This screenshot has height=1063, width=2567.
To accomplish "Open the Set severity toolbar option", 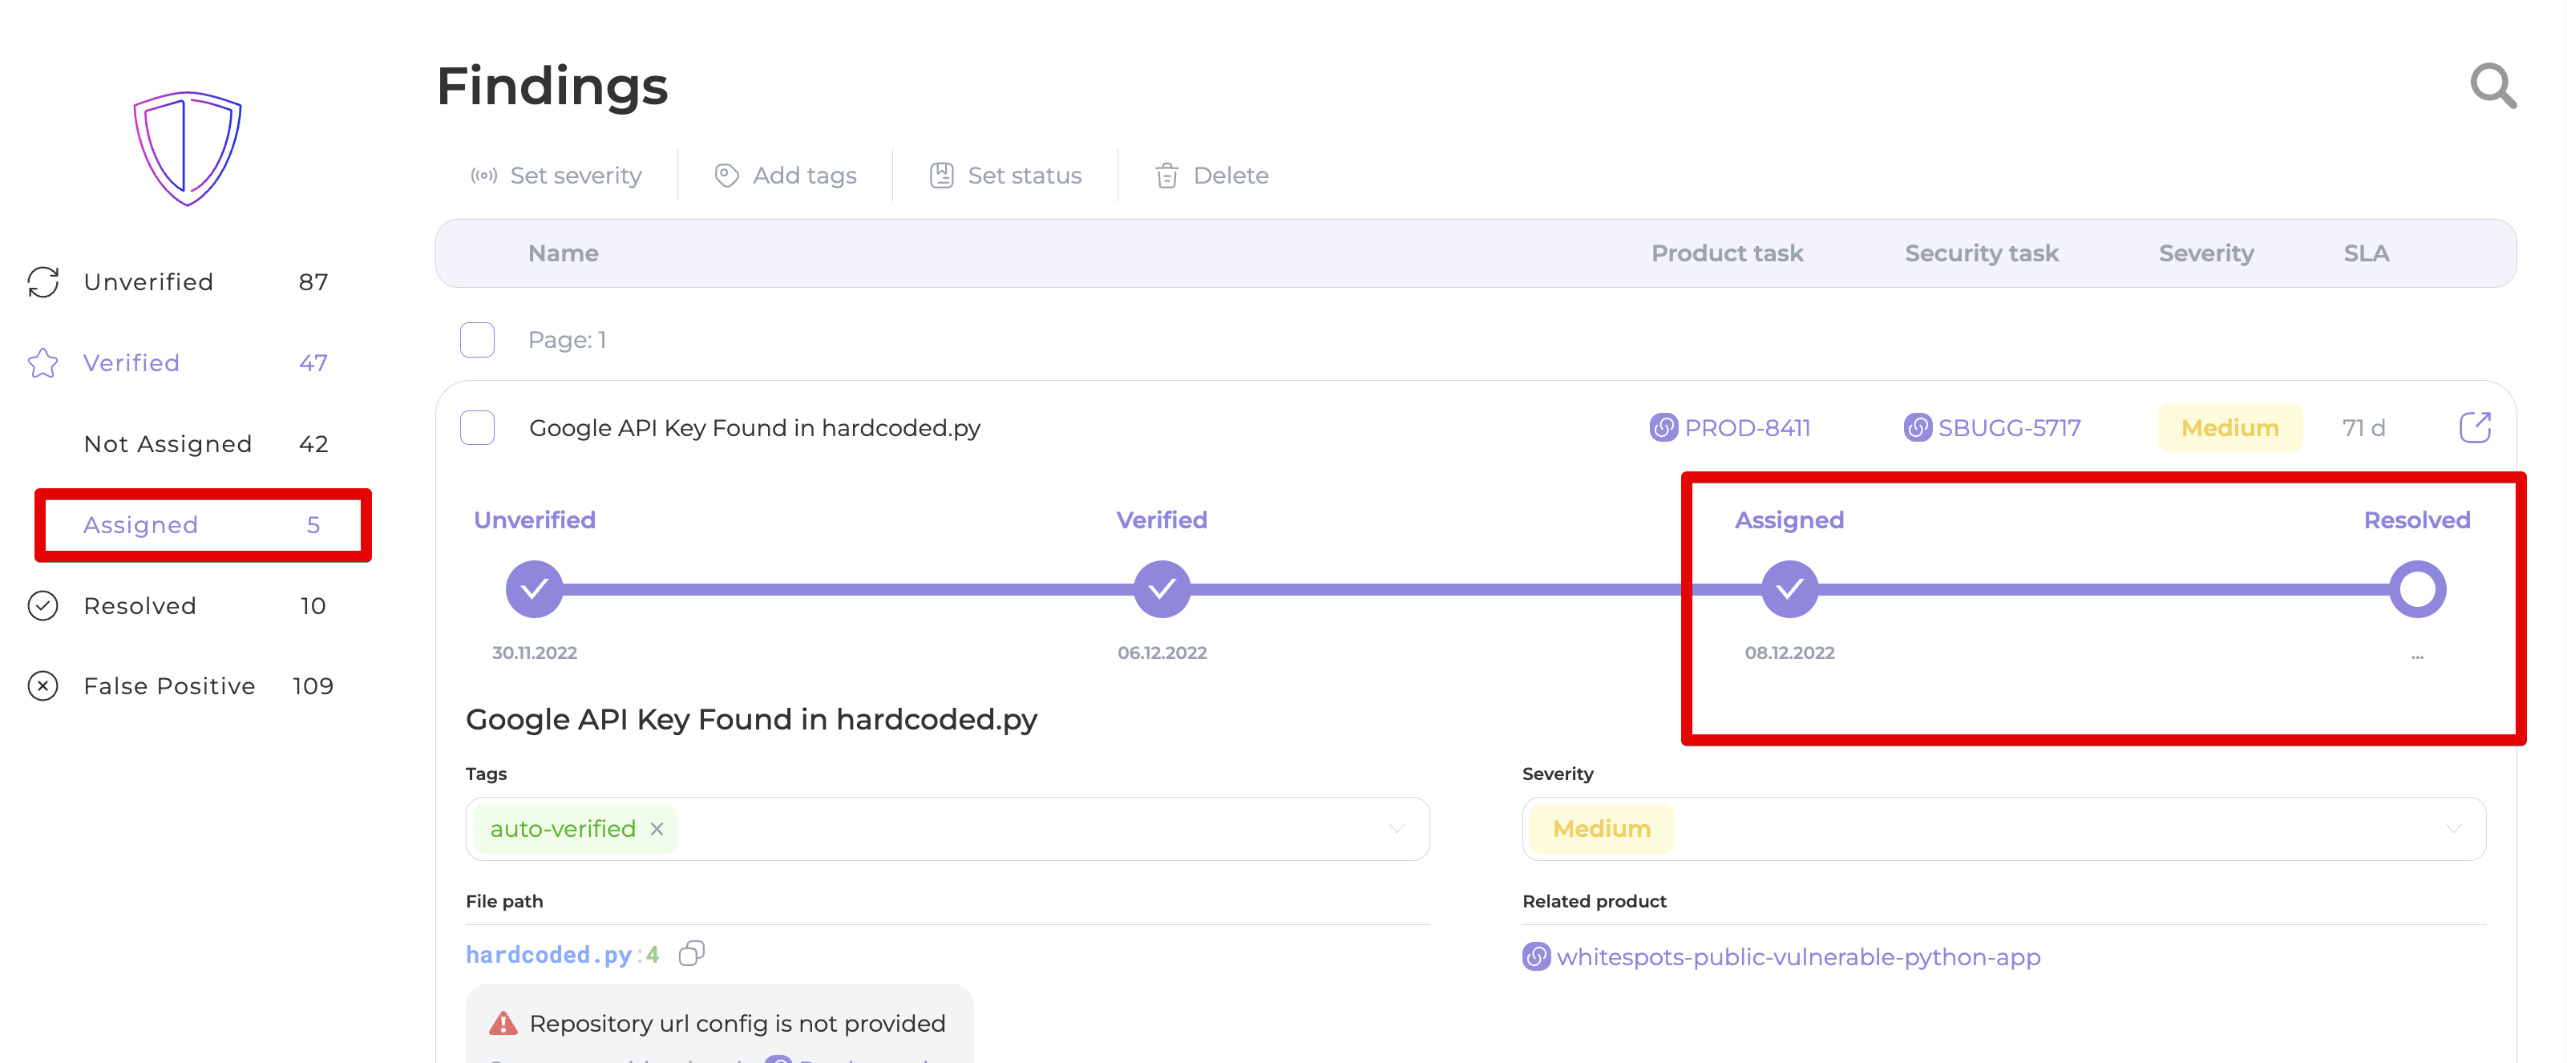I will (556, 176).
